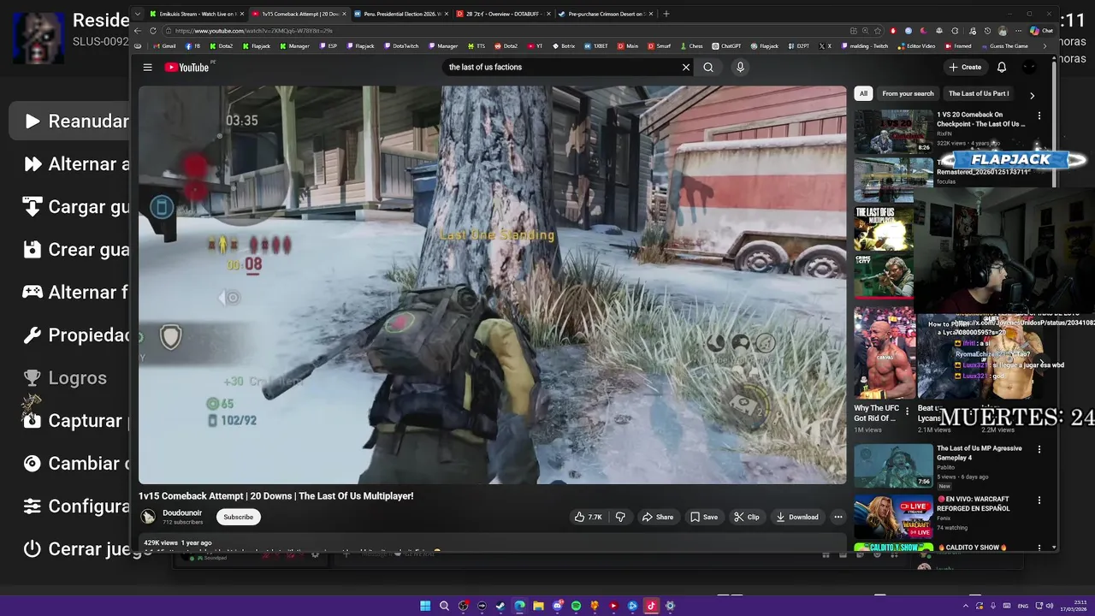Start voice search with the microphone

click(740, 67)
